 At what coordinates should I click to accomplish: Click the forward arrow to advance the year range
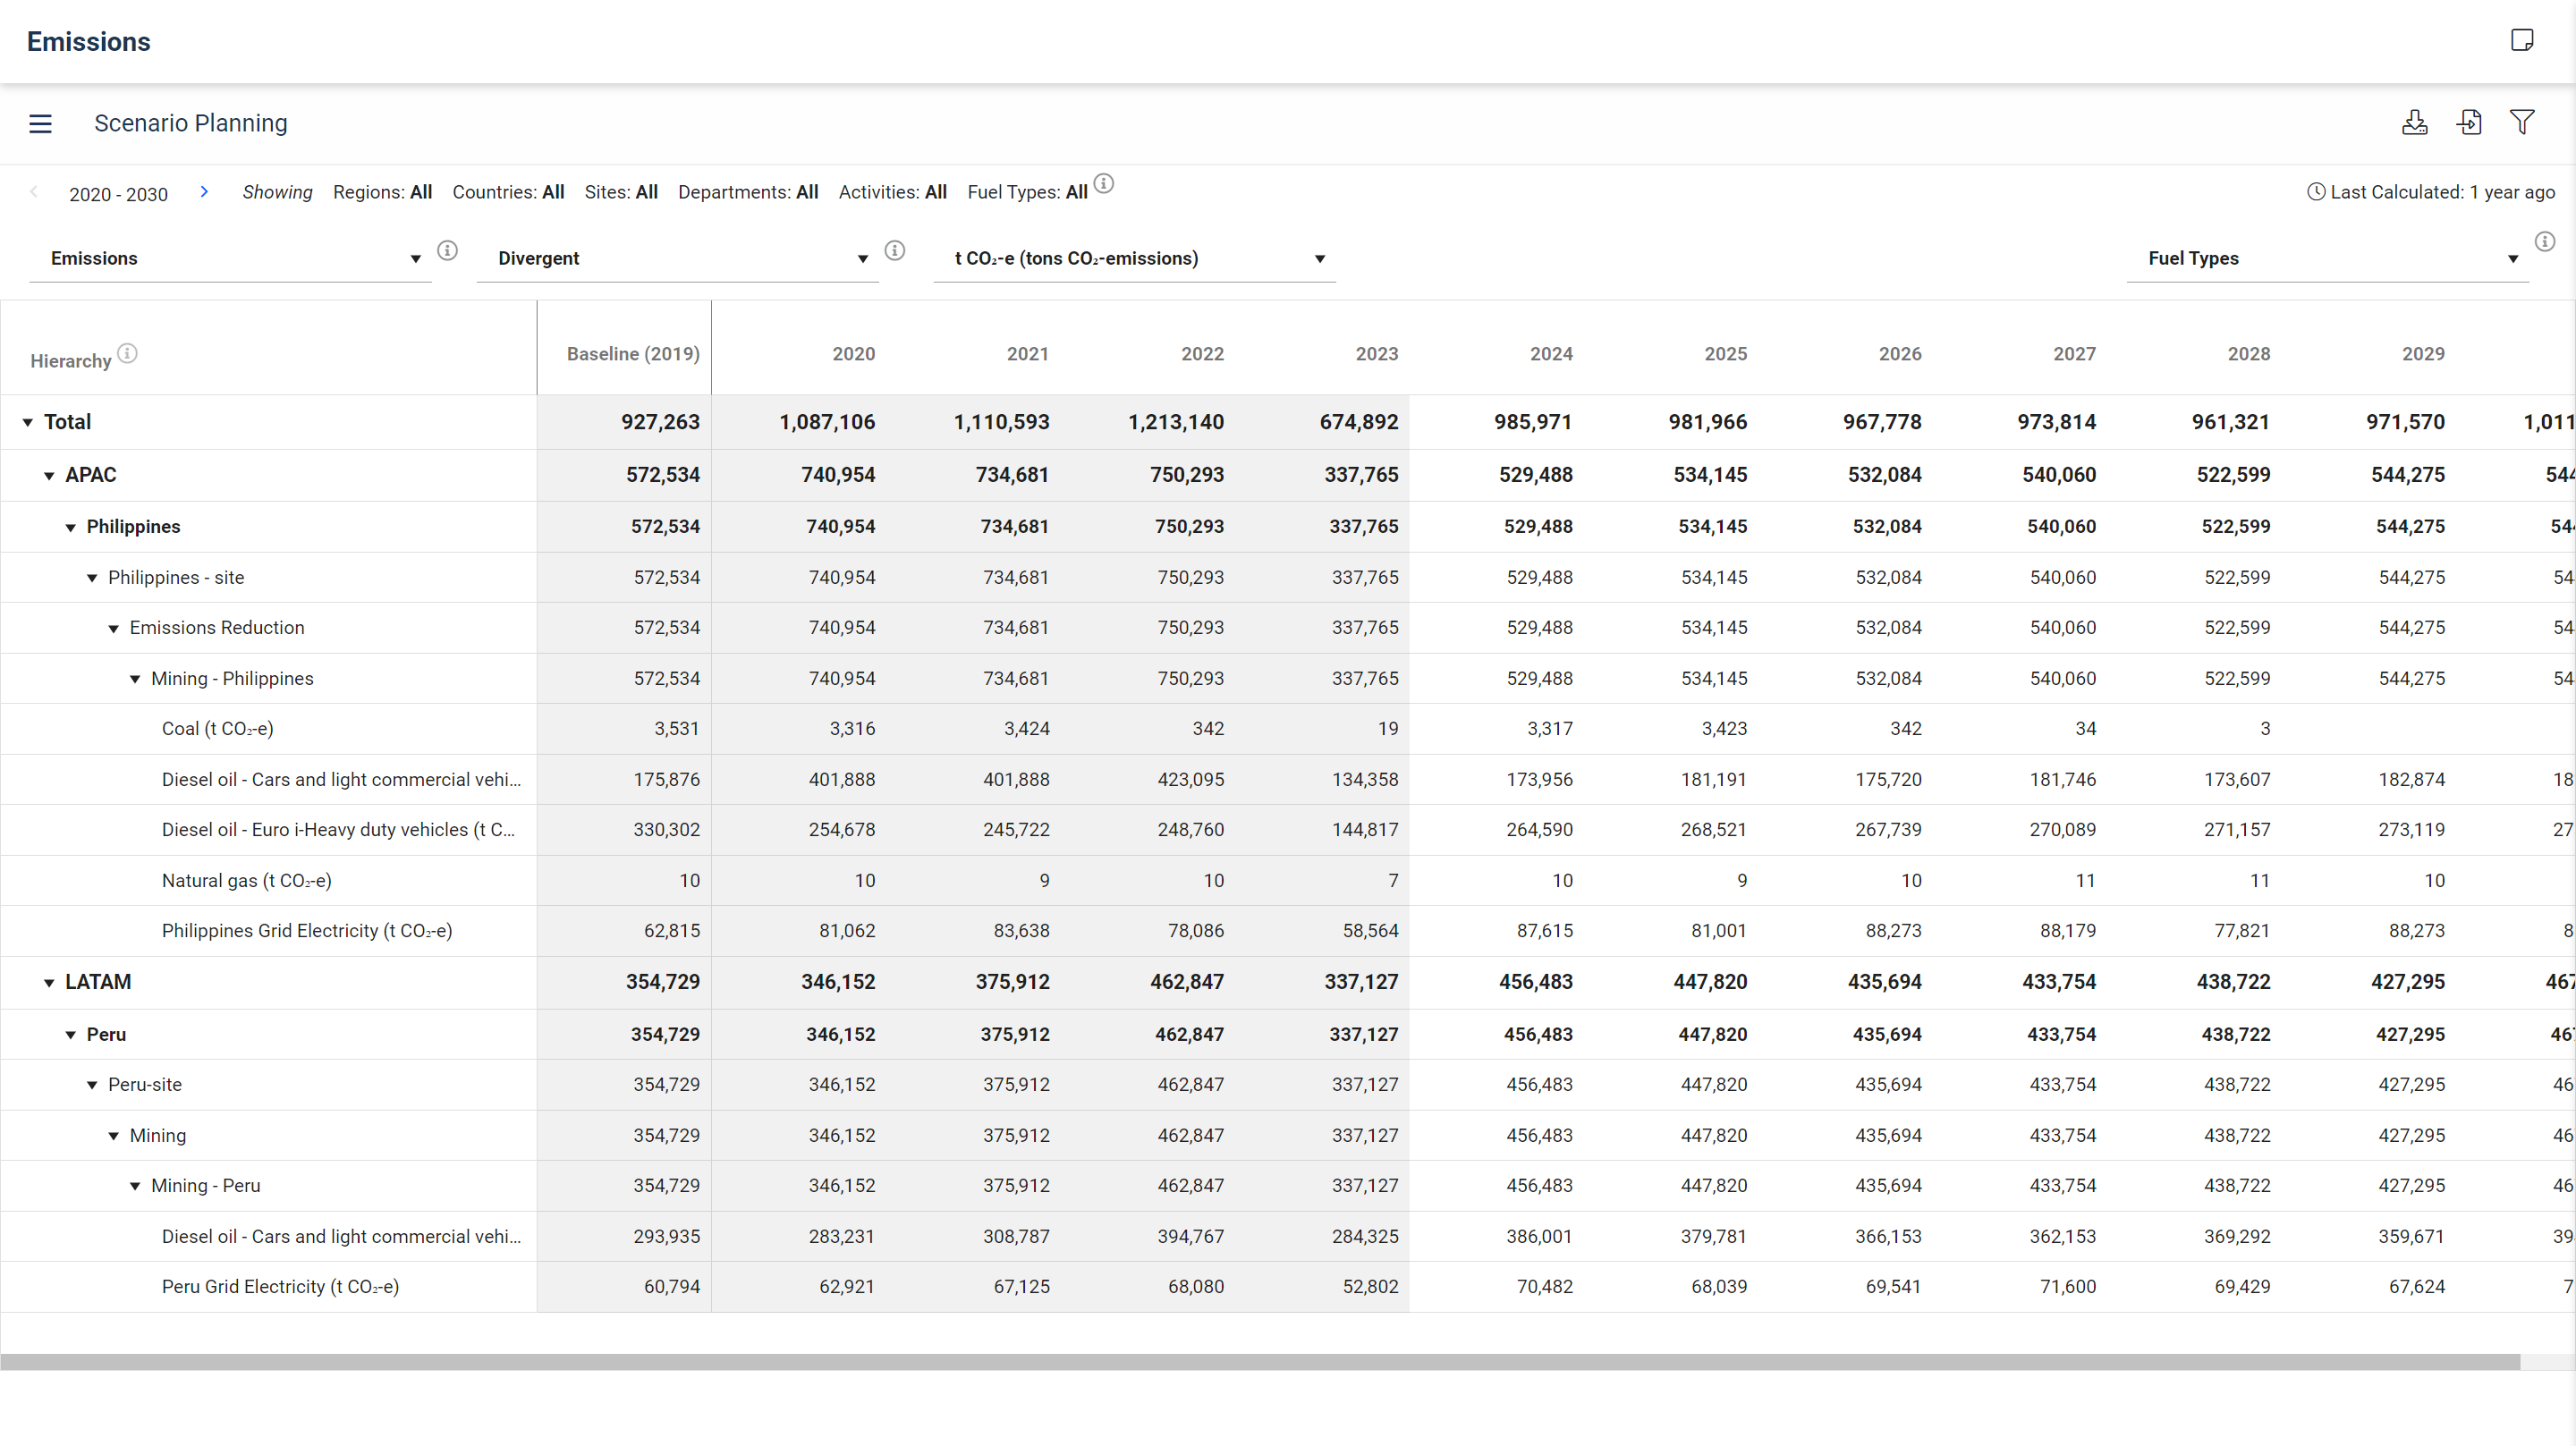point(204,191)
